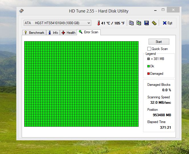Click the 41 °C / 105 °F temperature reading

pos(113,23)
